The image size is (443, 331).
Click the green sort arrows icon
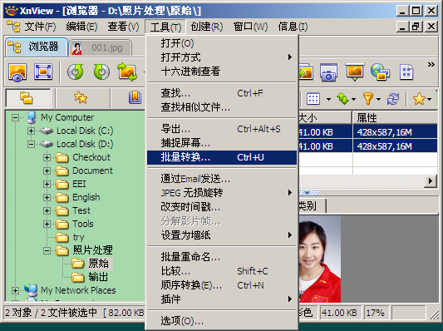click(x=342, y=99)
